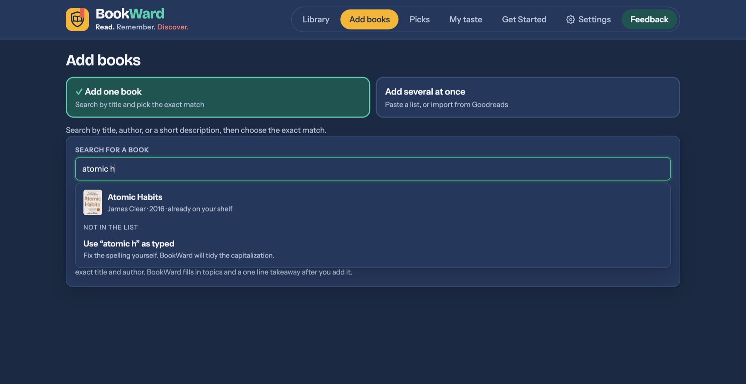This screenshot has height=384, width=746.
Task: Click the Add books page heading
Action: click(103, 60)
